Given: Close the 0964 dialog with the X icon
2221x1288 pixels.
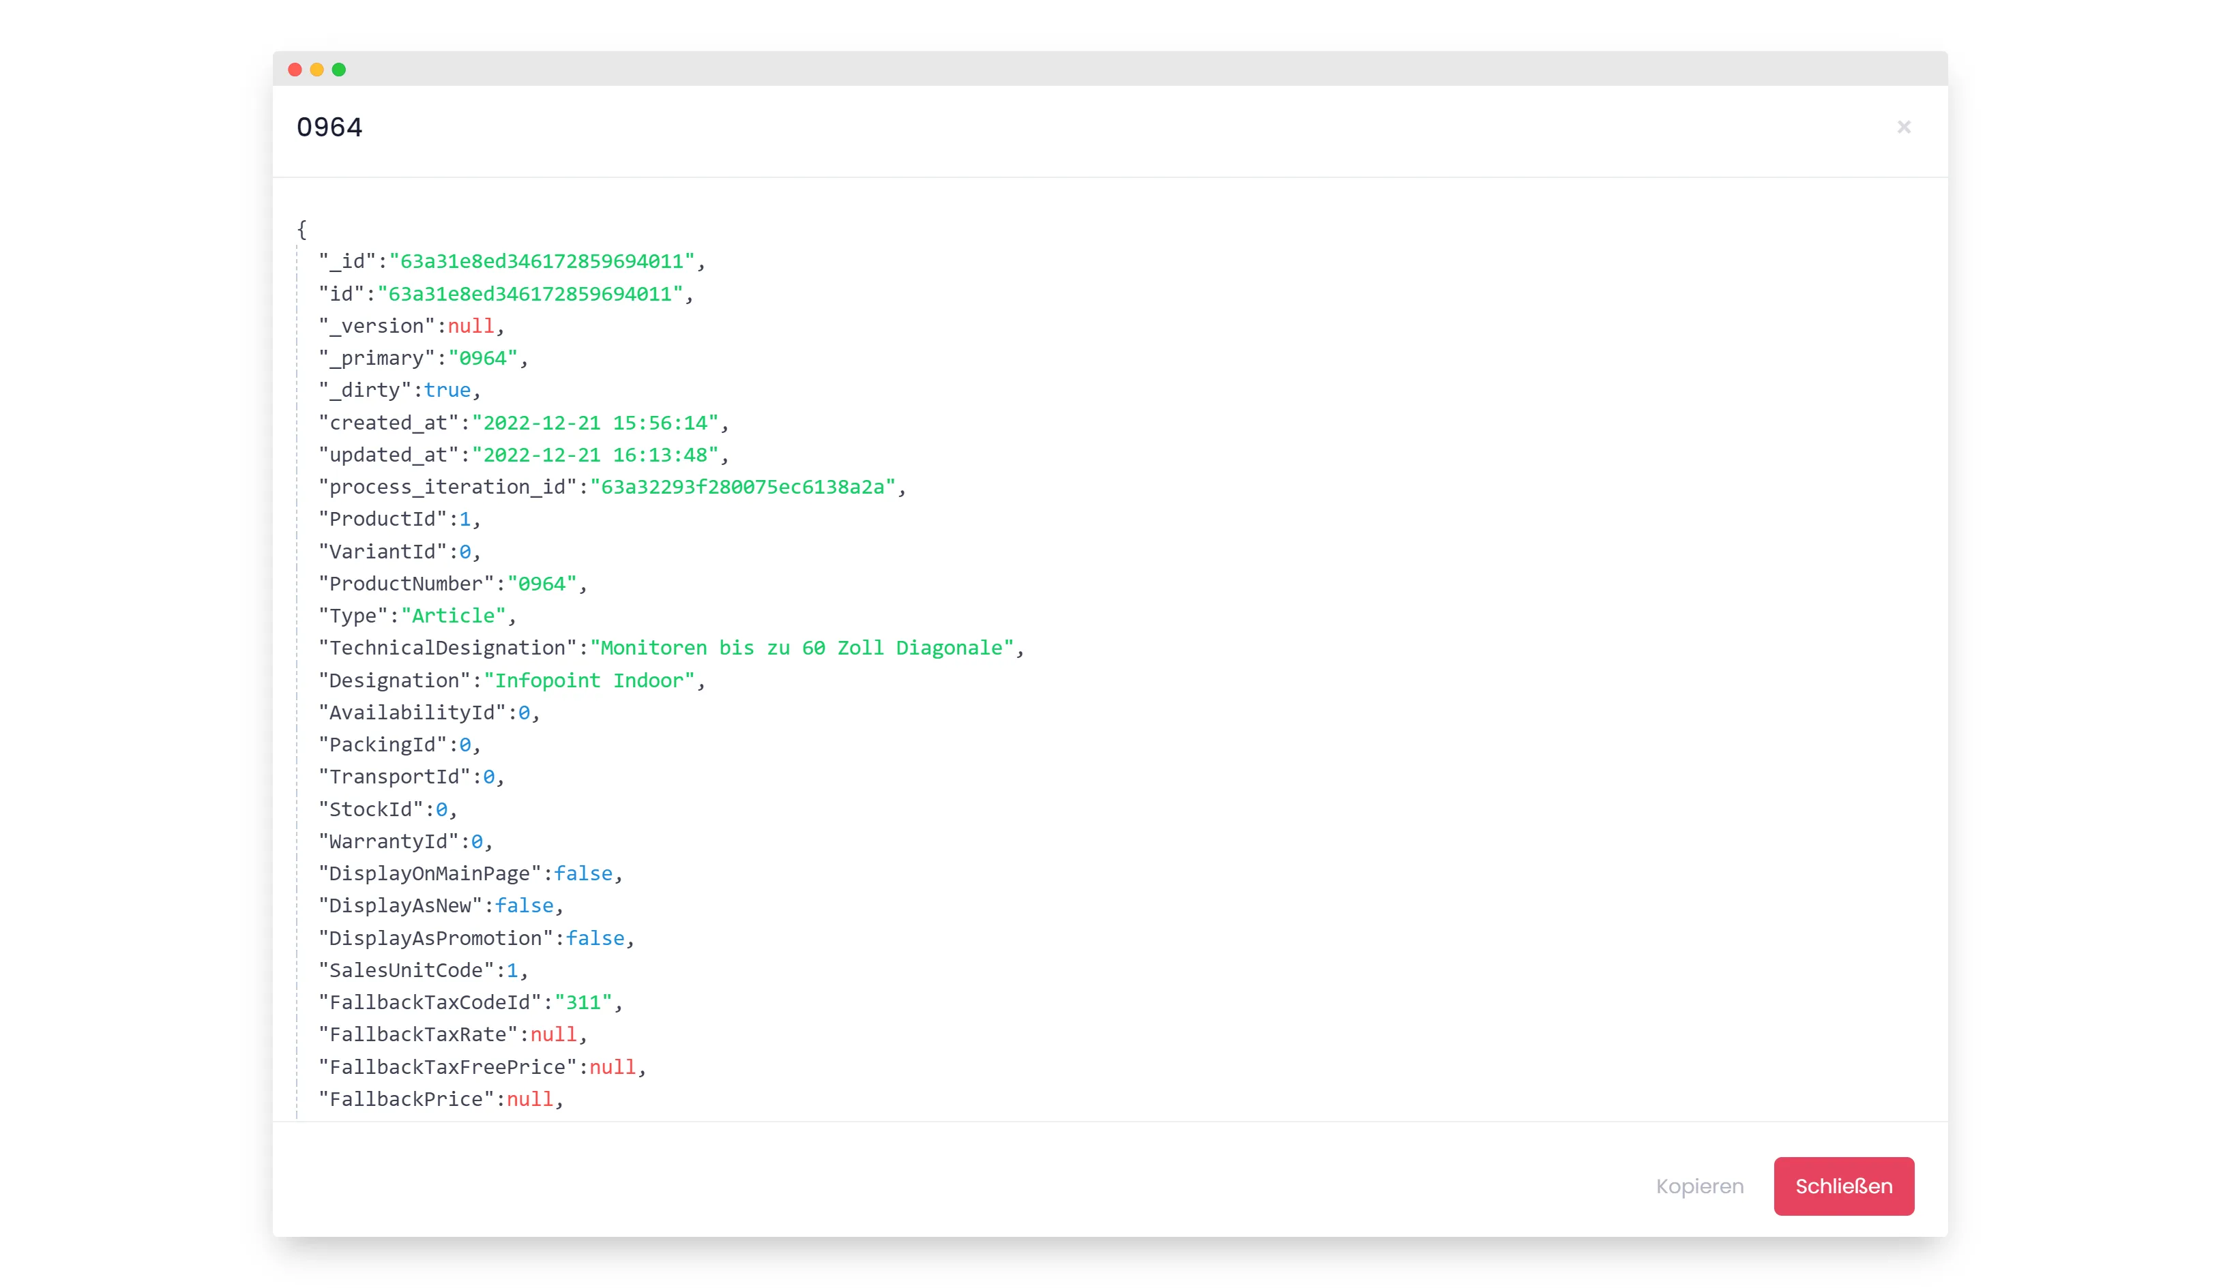Looking at the screenshot, I should 1904,127.
